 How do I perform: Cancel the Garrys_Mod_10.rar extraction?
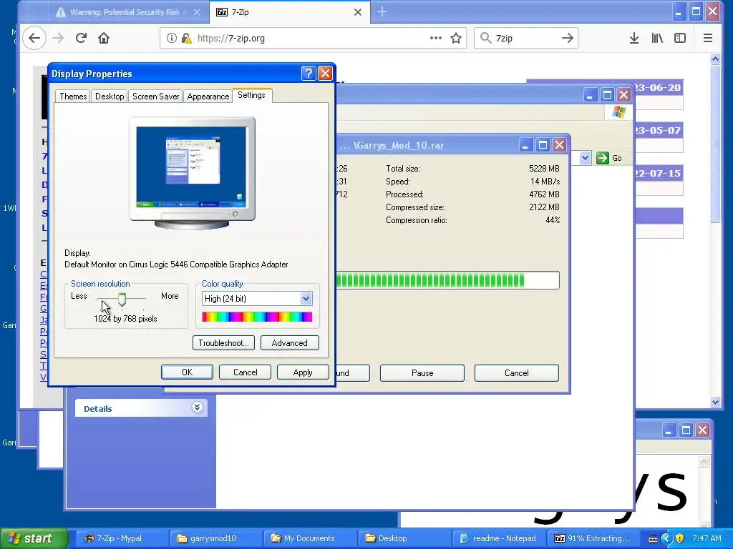(x=517, y=373)
